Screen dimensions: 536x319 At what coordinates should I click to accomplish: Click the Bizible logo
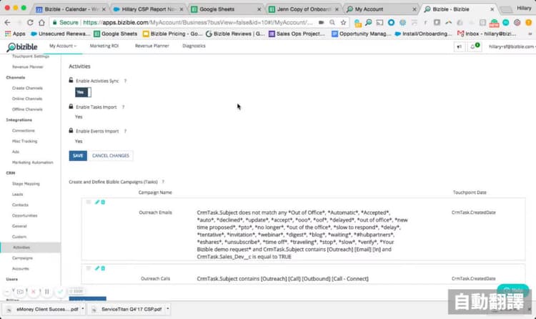pos(22,47)
